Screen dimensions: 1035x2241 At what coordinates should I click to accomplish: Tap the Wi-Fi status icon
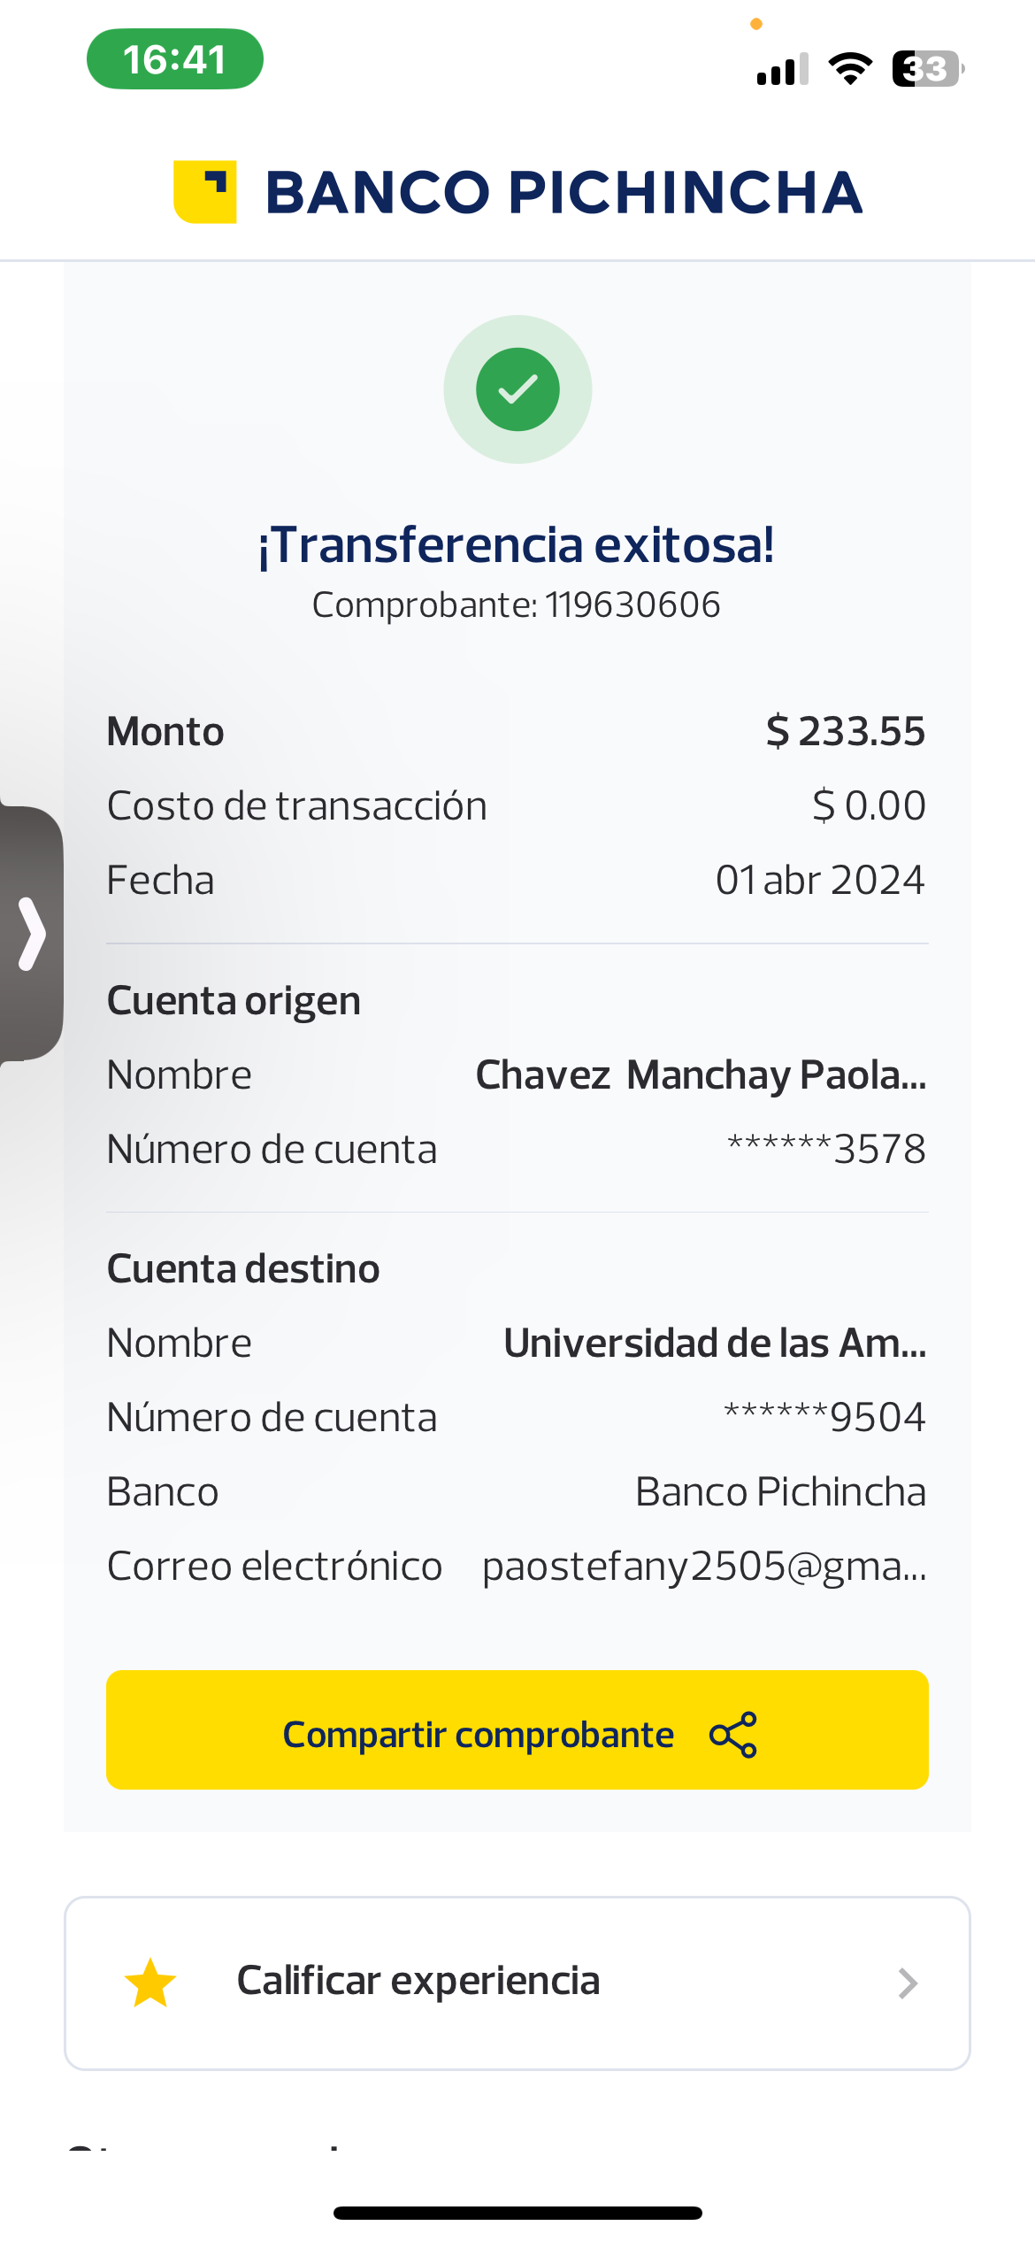point(850,68)
